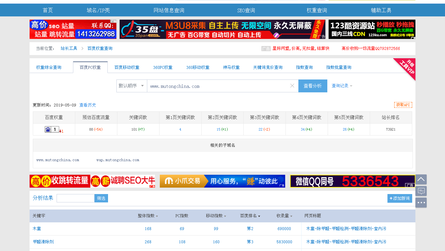
Task: Select the 百度PC权重 tab
Action: [90, 68]
